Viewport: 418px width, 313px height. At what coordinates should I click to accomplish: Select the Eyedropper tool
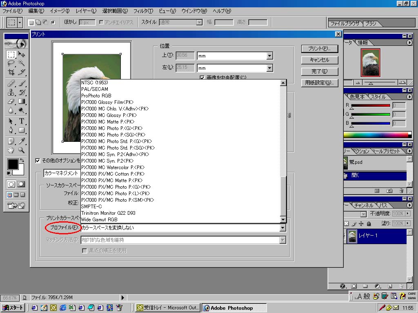22,141
